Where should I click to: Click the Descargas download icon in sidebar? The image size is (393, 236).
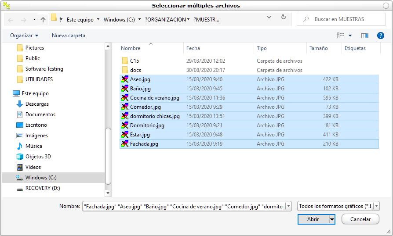pyautogui.click(x=19, y=104)
